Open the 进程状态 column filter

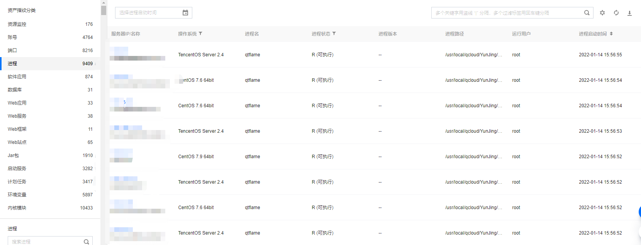pos(334,34)
